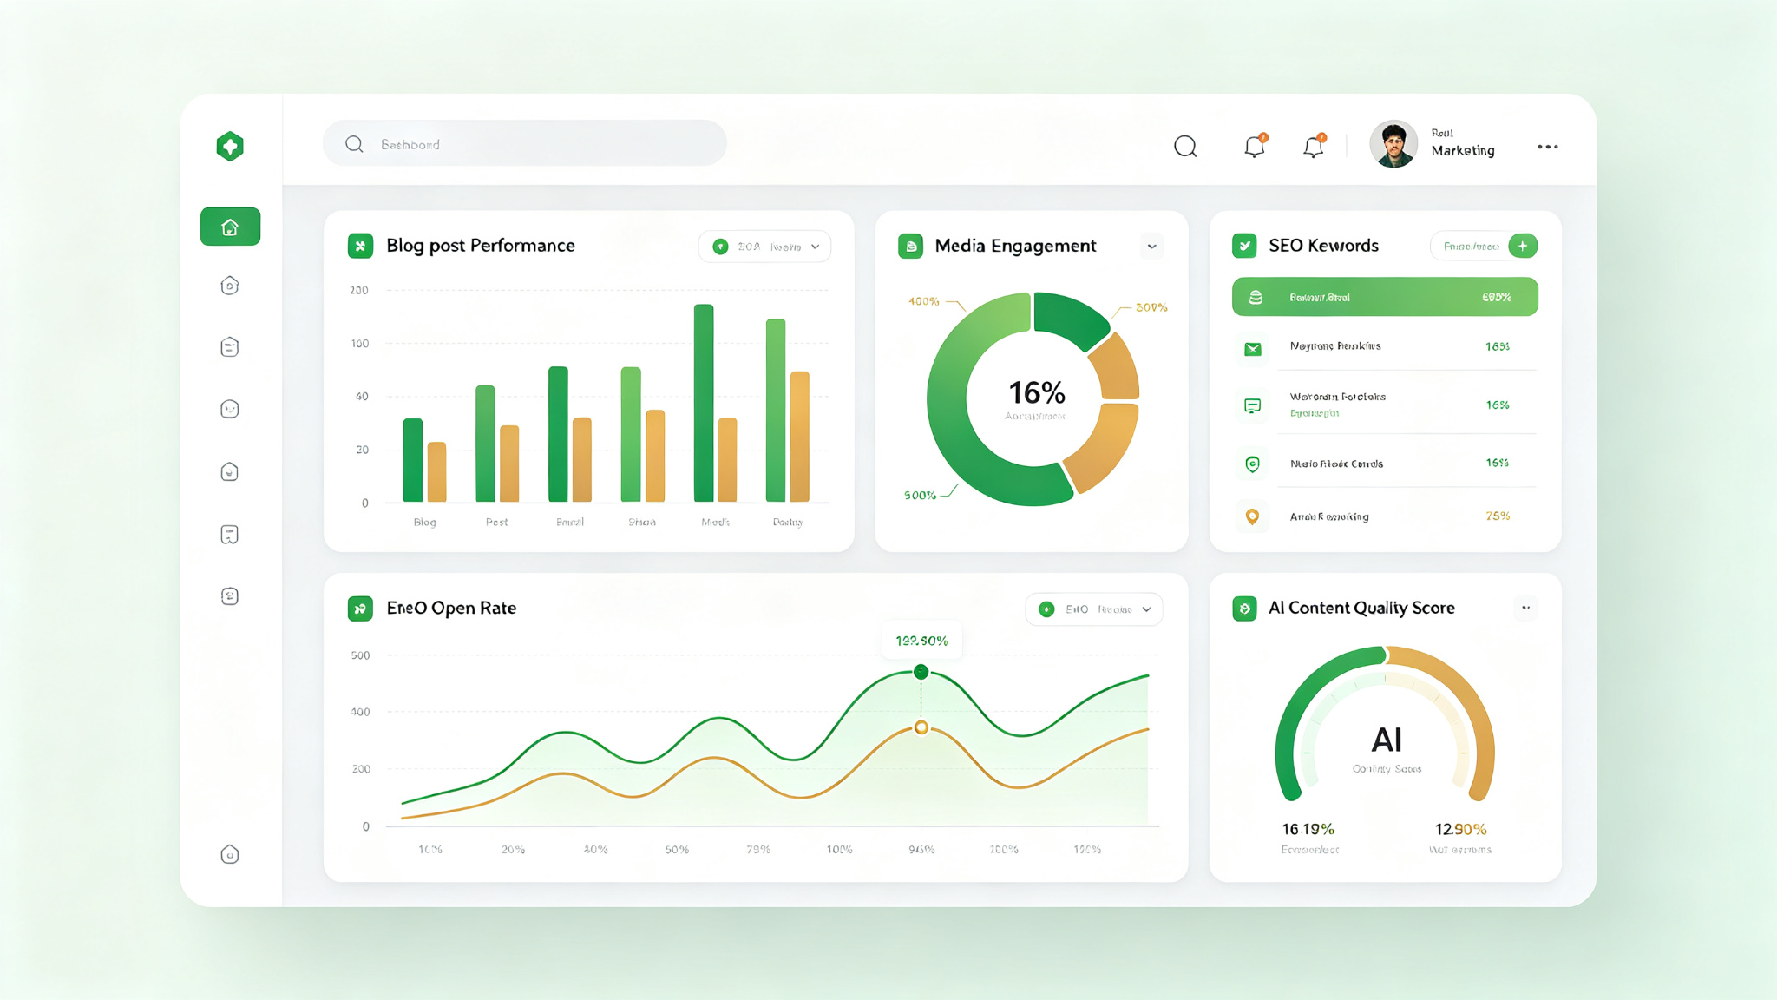Click the 400% label on the donut chart

[x=924, y=301]
